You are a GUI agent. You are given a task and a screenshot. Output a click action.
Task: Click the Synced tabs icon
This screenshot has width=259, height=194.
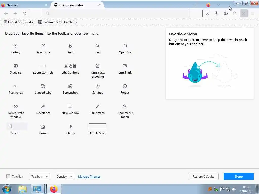pyautogui.click(x=43, y=86)
